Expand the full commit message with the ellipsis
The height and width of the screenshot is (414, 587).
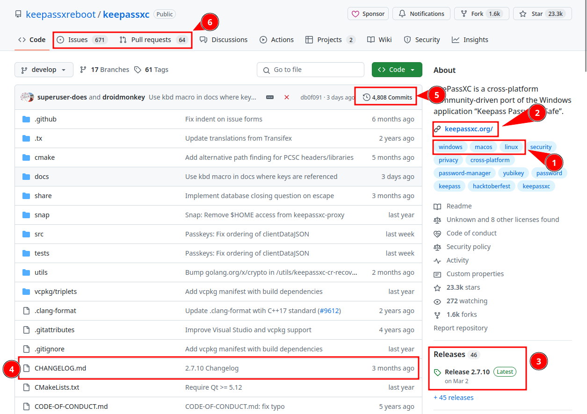269,97
